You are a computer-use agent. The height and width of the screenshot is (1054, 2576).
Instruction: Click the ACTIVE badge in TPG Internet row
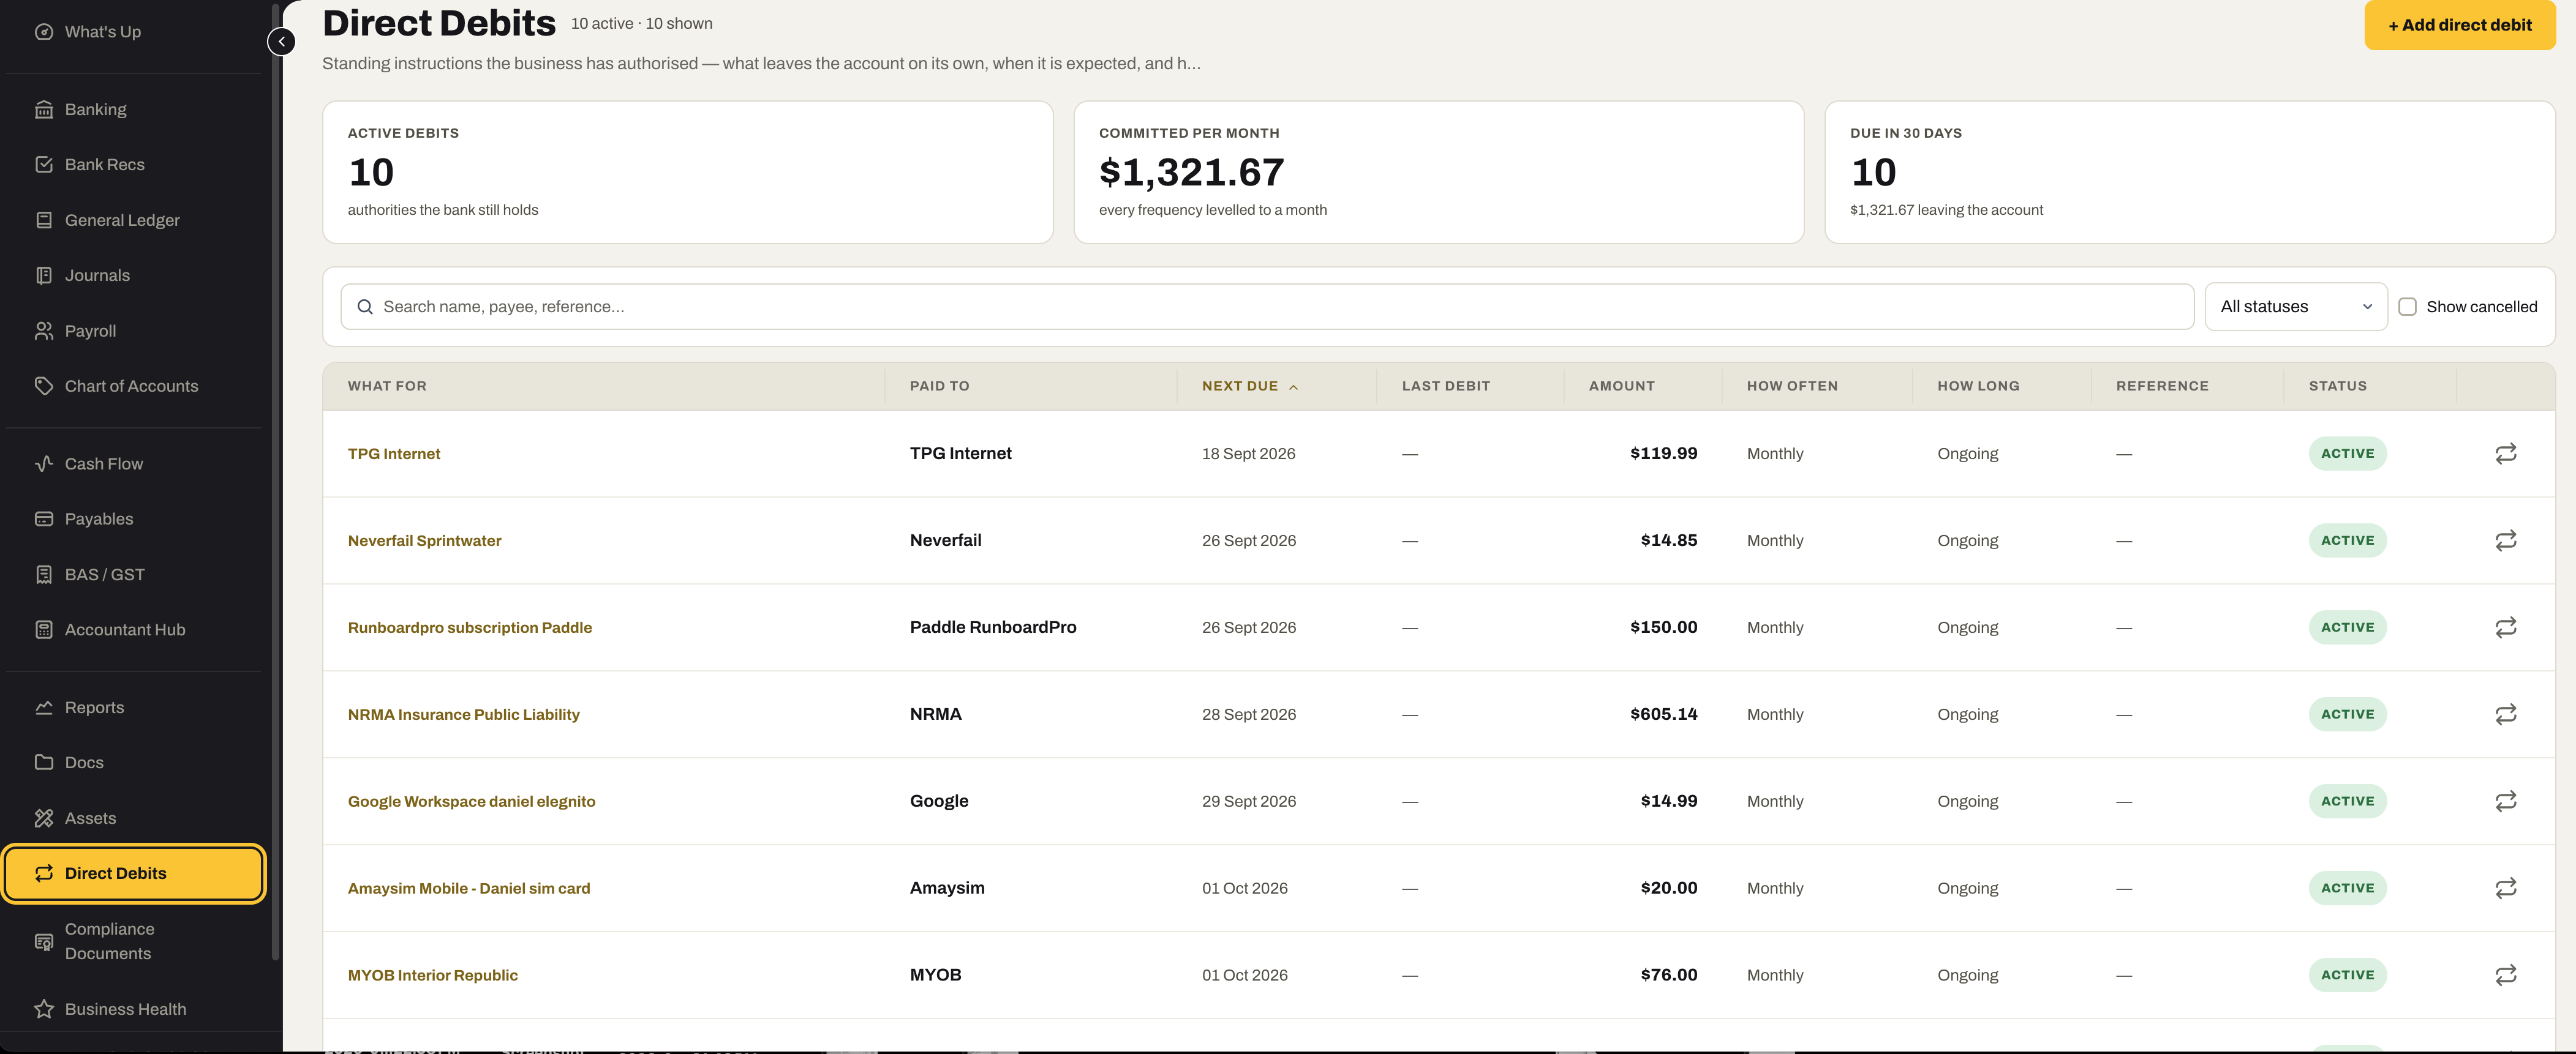click(2347, 454)
